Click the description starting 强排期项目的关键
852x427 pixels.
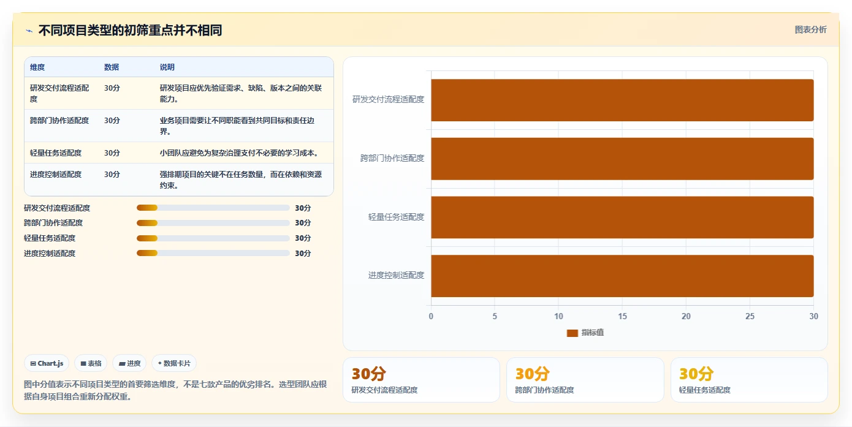click(x=241, y=180)
